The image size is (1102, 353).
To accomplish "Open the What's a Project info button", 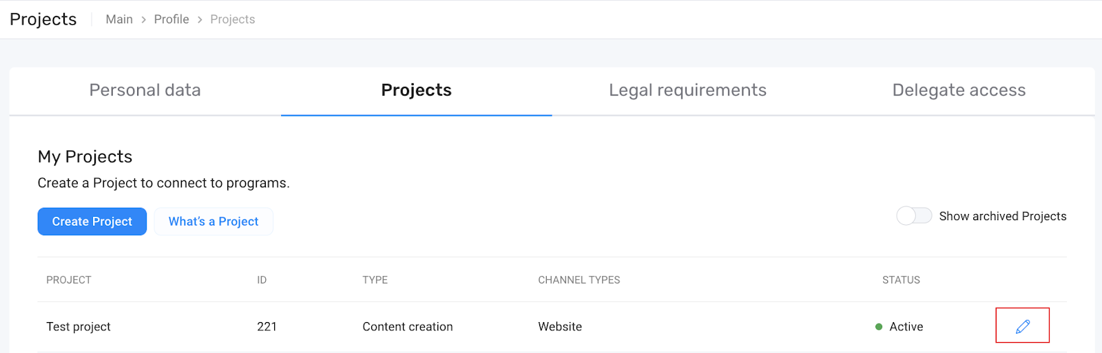I will point(214,222).
